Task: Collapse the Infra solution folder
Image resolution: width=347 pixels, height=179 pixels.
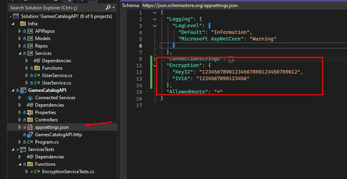Action: pyautogui.click(x=13, y=24)
